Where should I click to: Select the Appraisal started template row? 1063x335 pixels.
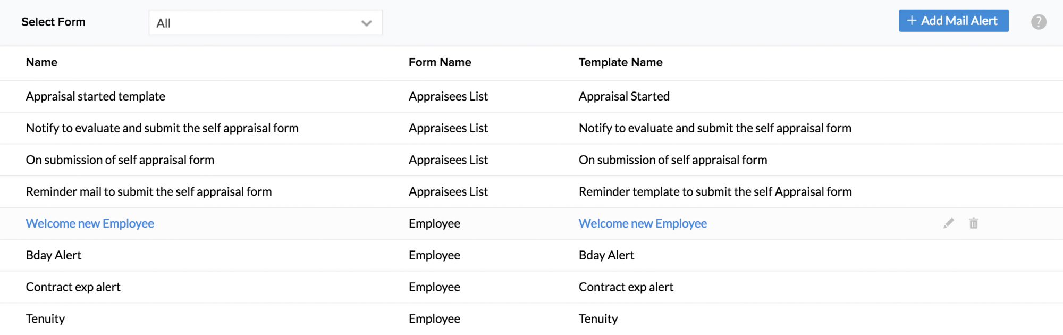(x=96, y=96)
